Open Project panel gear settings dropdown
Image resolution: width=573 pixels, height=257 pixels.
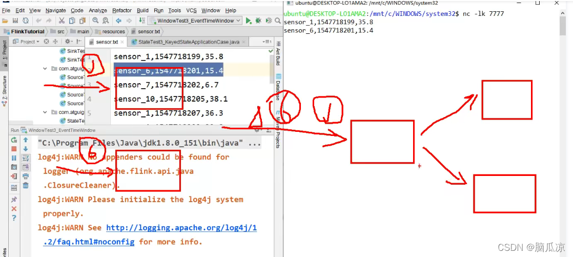(x=69, y=42)
